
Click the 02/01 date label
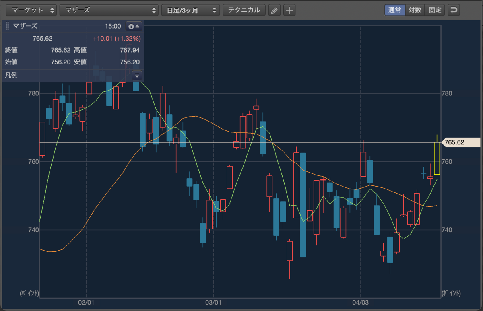pos(86,302)
